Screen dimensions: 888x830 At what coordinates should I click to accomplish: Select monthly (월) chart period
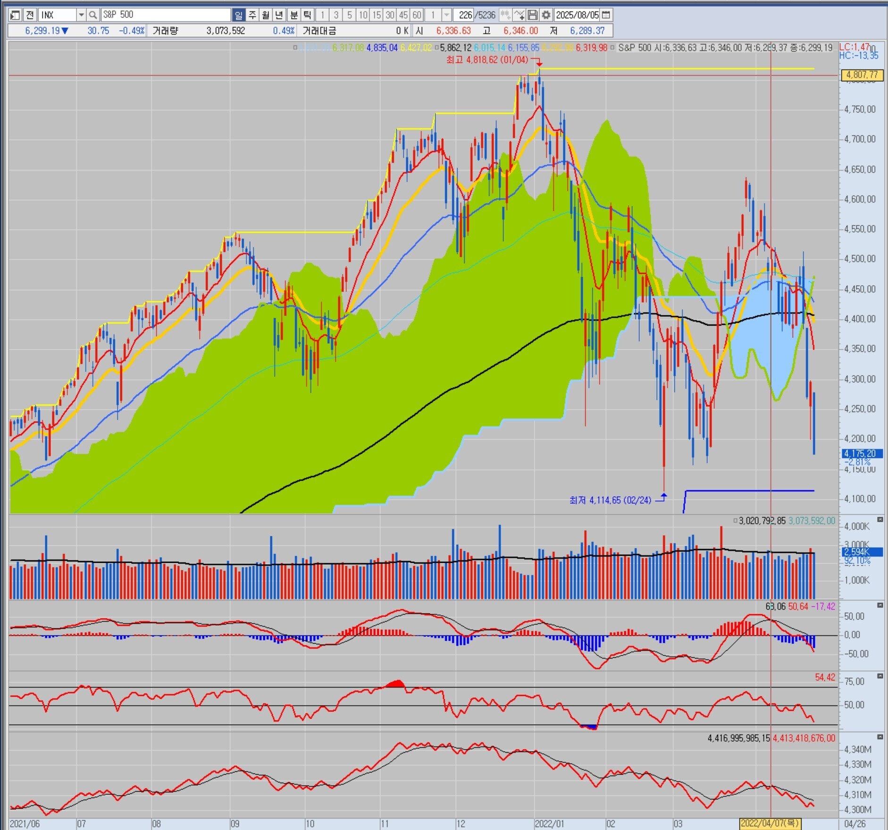(266, 15)
